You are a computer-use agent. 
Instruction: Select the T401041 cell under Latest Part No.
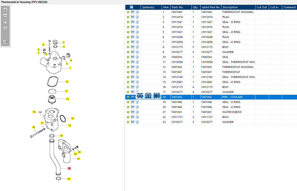pos(211,112)
